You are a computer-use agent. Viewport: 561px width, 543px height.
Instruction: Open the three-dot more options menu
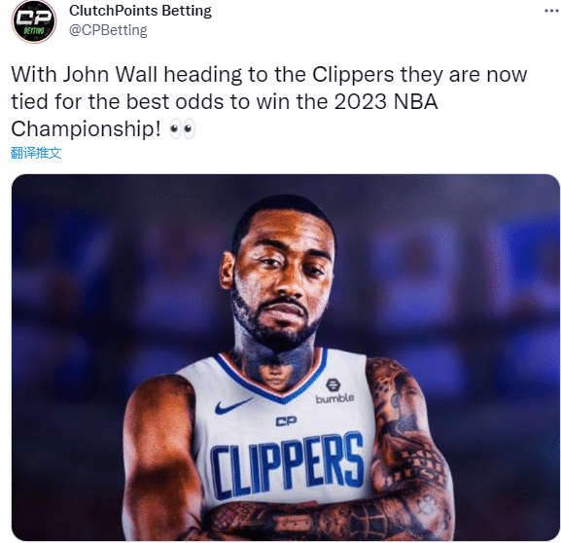pos(551,11)
